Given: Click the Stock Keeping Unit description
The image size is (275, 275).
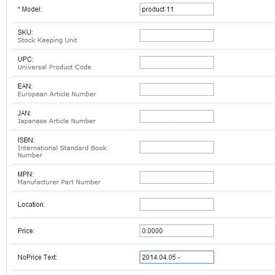Looking at the screenshot, I should (47, 40).
